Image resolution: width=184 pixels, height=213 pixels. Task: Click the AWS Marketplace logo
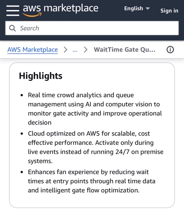pos(60,10)
